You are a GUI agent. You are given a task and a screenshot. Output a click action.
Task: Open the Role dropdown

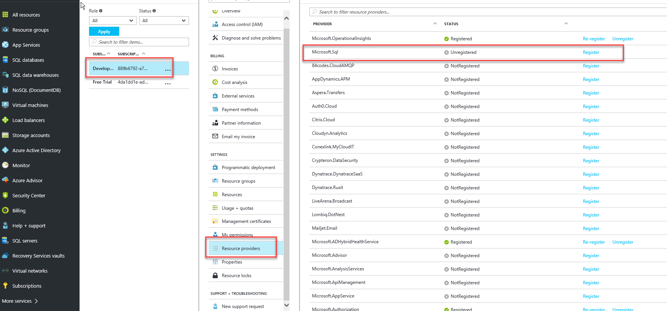point(113,21)
